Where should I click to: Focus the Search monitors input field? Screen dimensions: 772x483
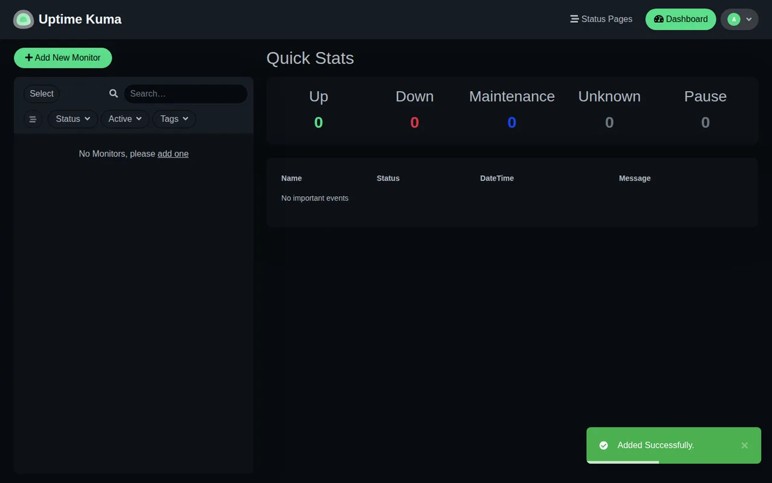[x=185, y=94]
